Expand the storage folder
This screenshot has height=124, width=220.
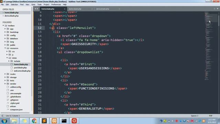5,77
